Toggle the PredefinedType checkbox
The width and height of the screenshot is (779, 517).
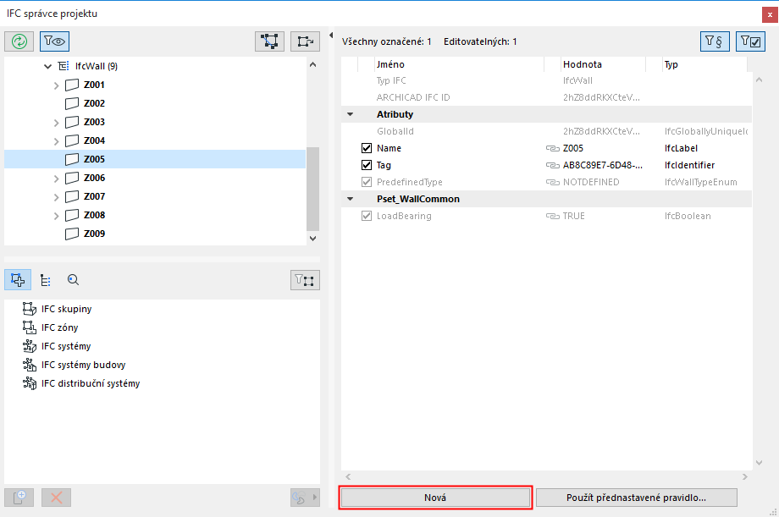coord(367,182)
